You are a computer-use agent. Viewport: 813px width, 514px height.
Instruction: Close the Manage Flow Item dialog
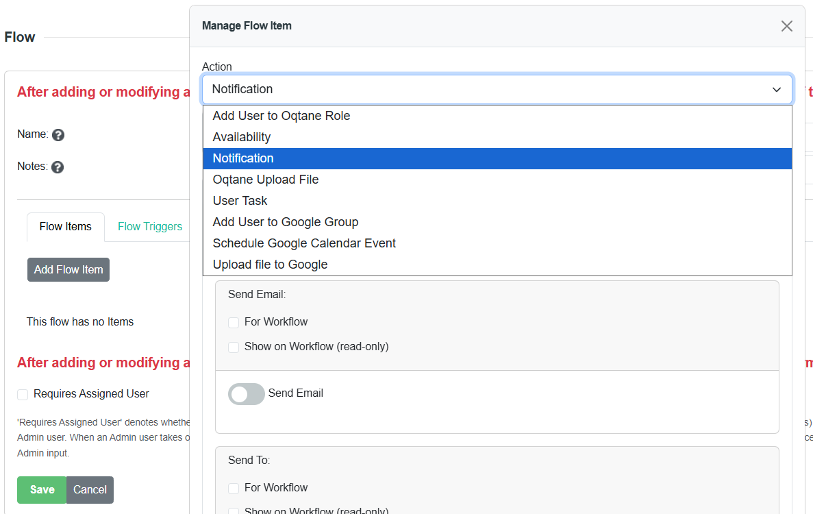[786, 26]
